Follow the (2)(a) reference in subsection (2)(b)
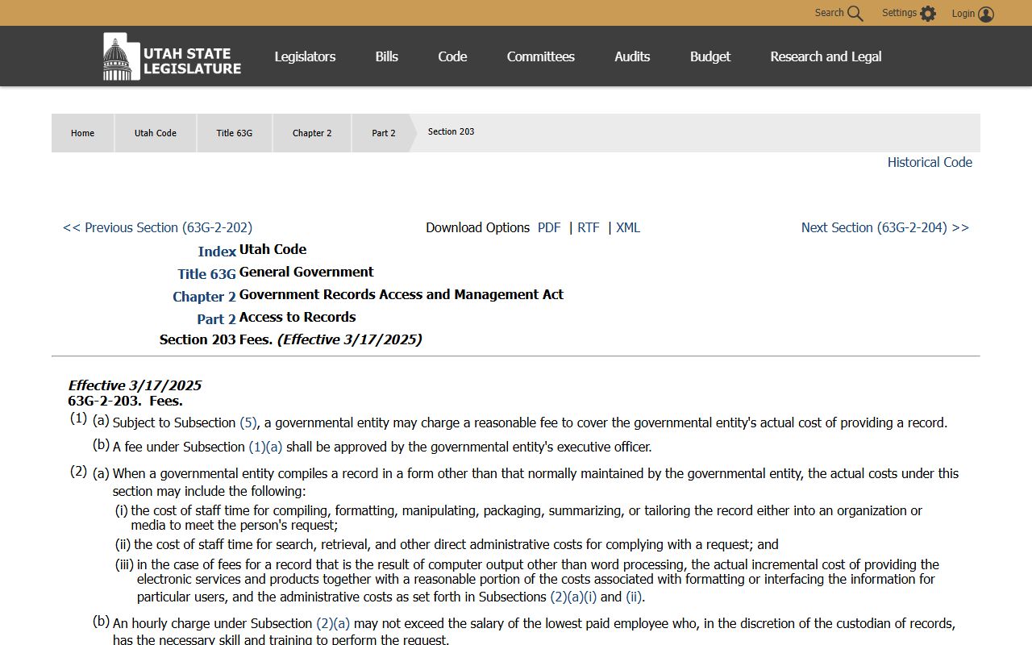The image size is (1032, 645). pyautogui.click(x=333, y=624)
